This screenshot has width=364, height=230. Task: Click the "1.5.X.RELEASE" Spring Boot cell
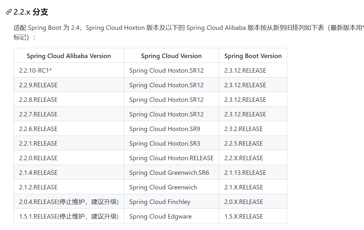[253, 216]
